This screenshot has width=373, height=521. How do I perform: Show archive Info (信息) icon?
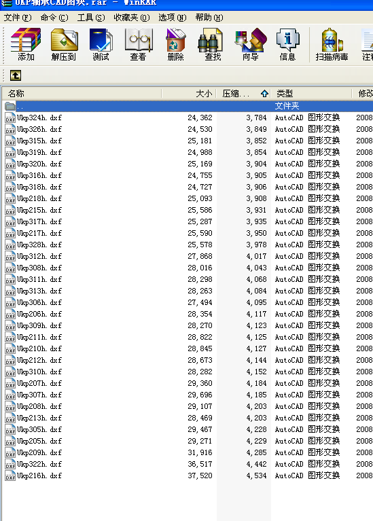[287, 45]
